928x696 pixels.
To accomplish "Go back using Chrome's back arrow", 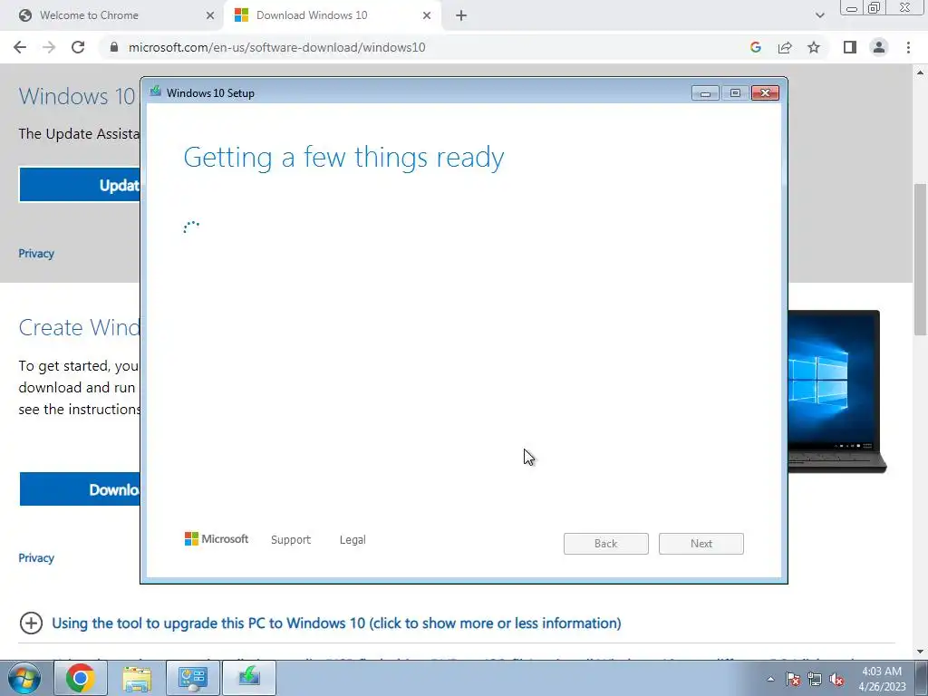I will click(x=20, y=47).
